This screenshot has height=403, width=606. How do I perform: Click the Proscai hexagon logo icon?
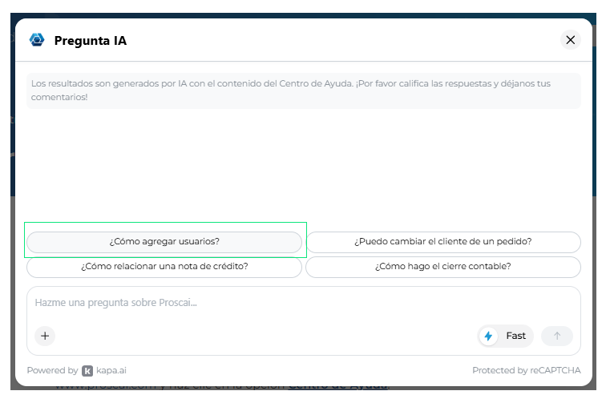(x=37, y=40)
